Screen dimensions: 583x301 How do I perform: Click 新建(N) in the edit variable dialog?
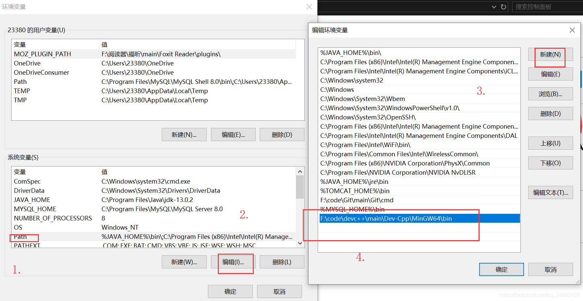coord(550,54)
